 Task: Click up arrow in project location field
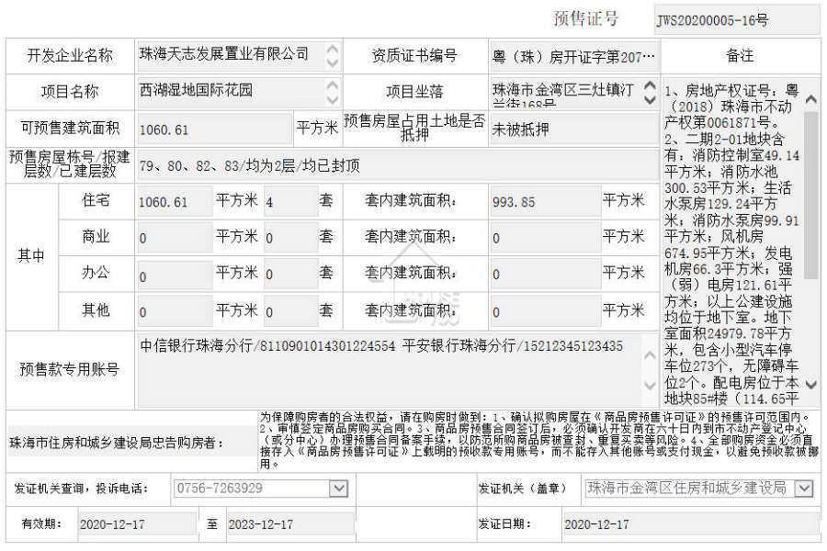(x=651, y=85)
